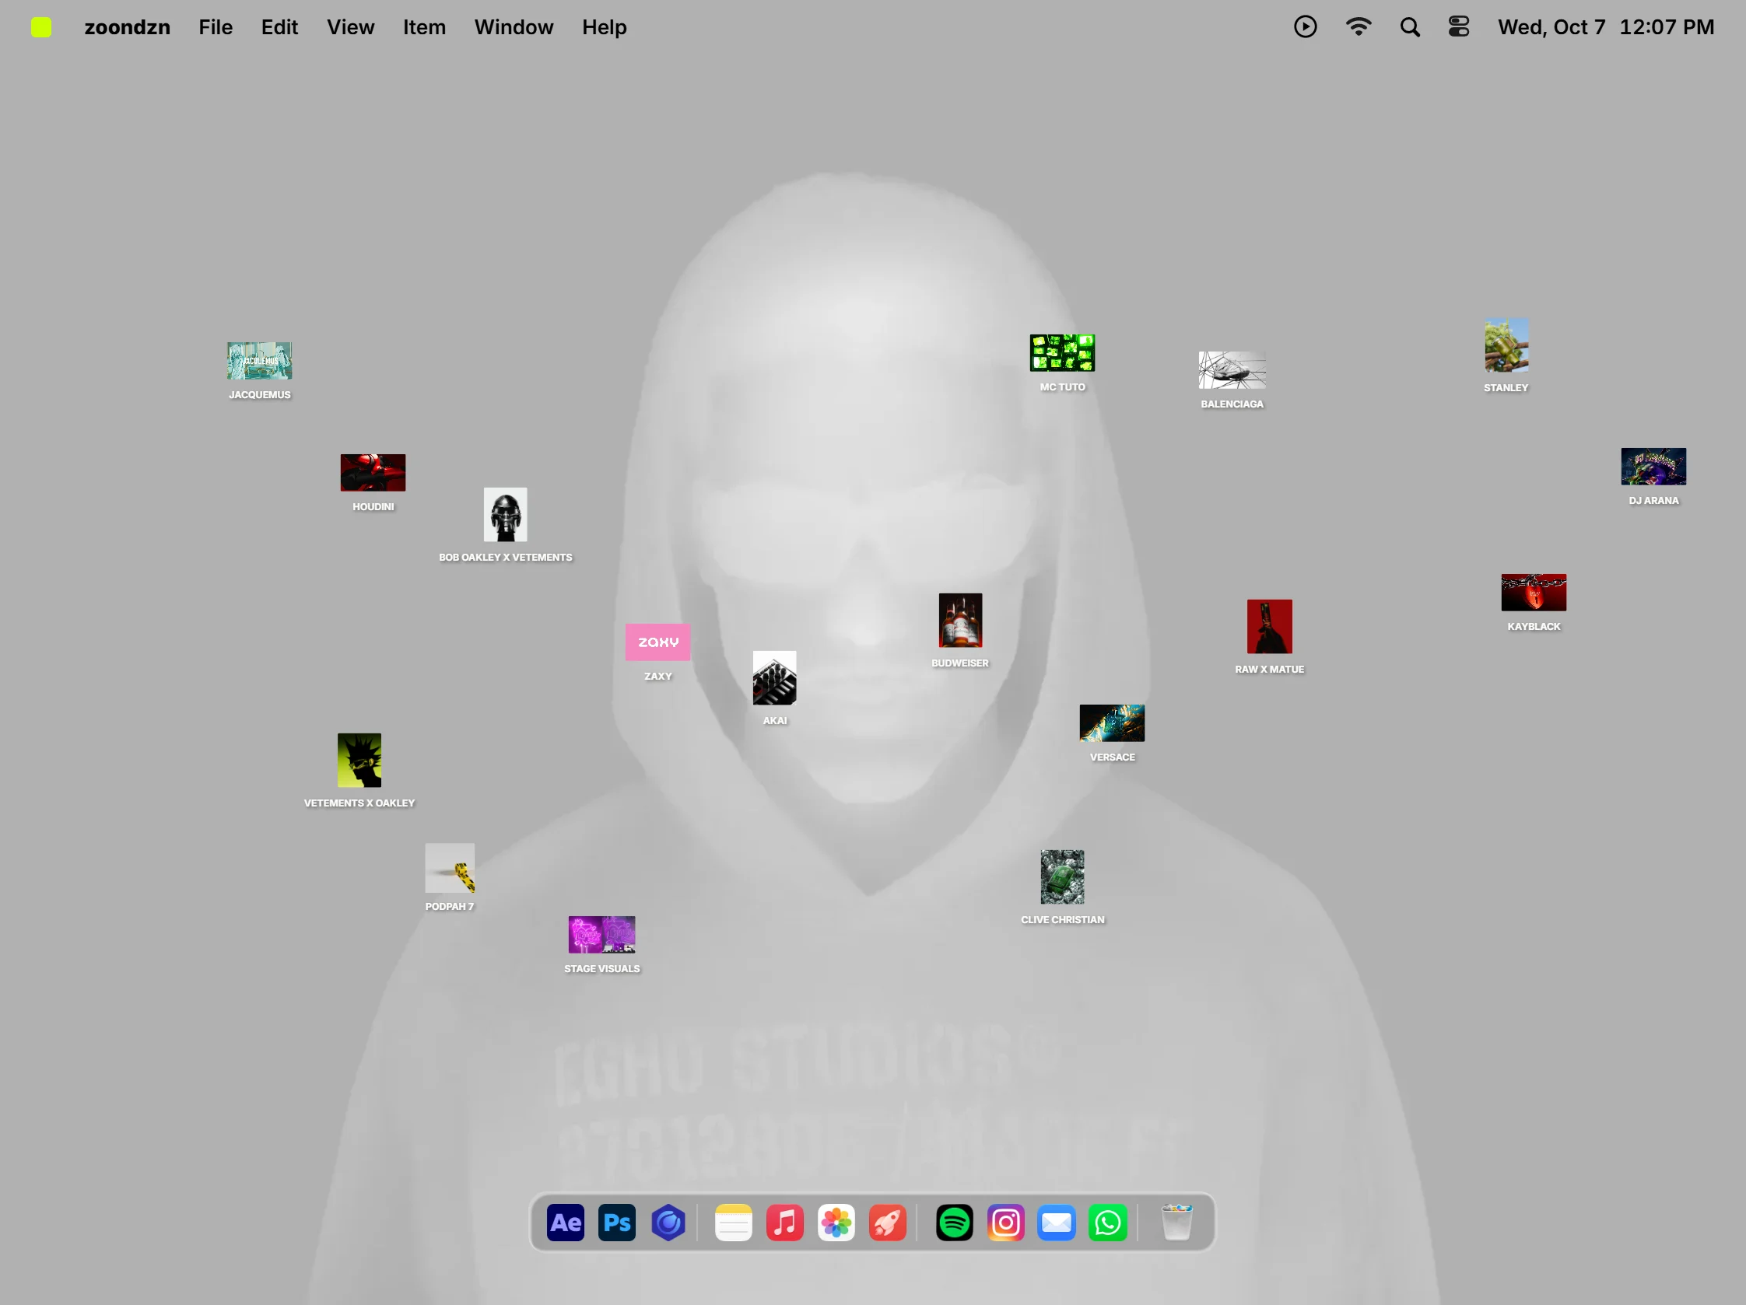Image resolution: width=1746 pixels, height=1305 pixels.
Task: Select the VERSACE project thumbnail
Action: click(1112, 722)
